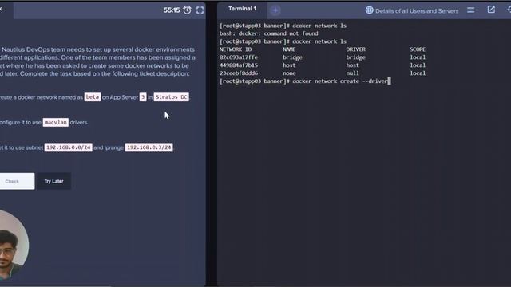The height and width of the screenshot is (287, 511).
Task: Click network ID 23ceebf8ddd6 in terminal
Action: click(239, 73)
